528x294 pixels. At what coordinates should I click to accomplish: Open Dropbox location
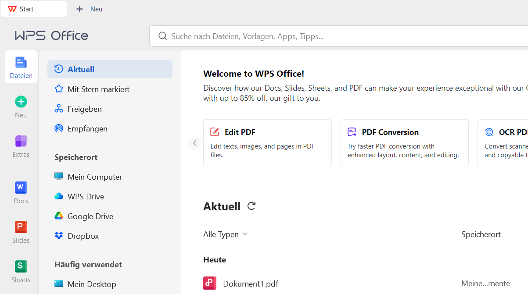point(110,236)
